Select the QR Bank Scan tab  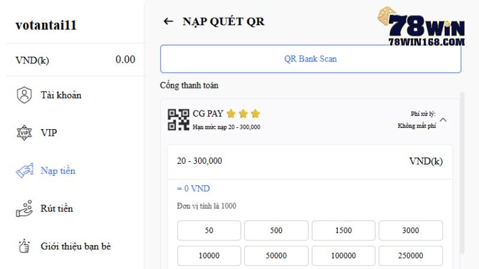(x=310, y=59)
